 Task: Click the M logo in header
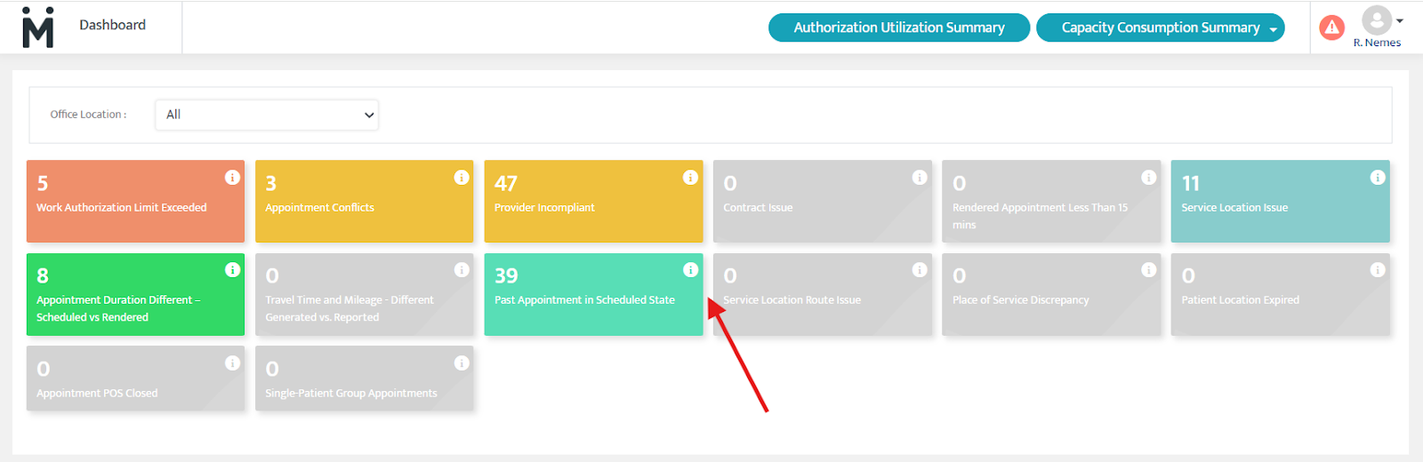pos(37,27)
